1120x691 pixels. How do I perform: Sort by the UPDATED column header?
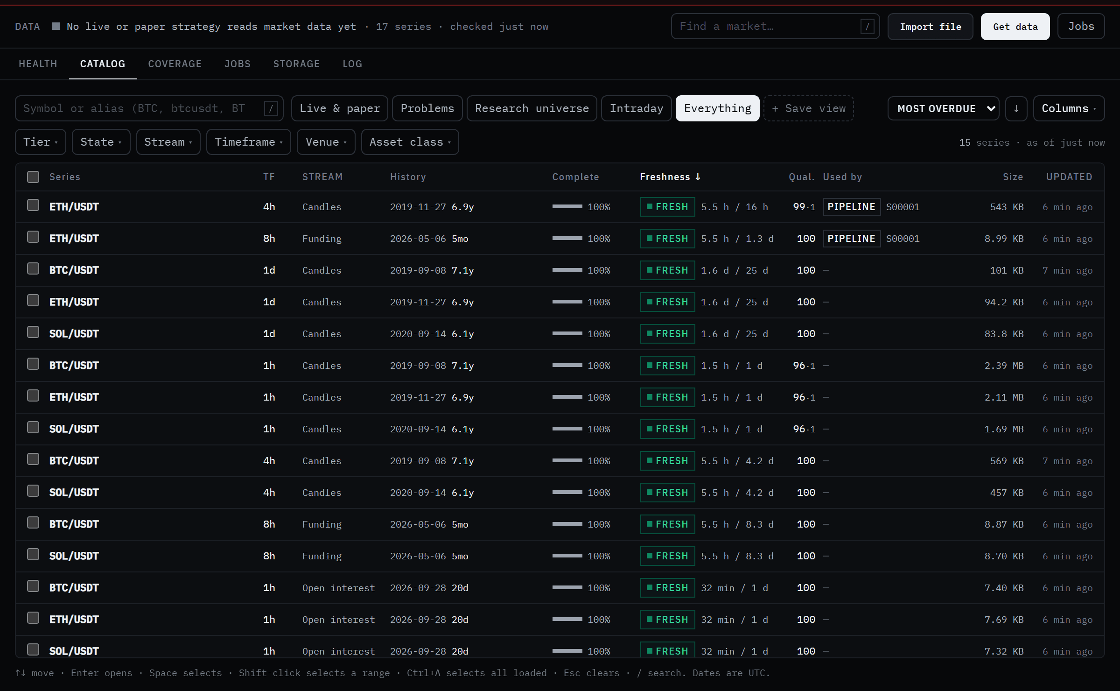(x=1069, y=177)
